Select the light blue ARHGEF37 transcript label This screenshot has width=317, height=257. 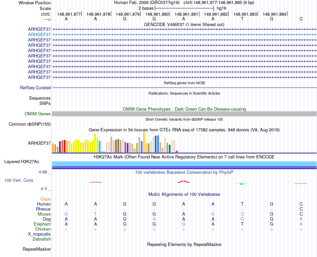point(39,35)
